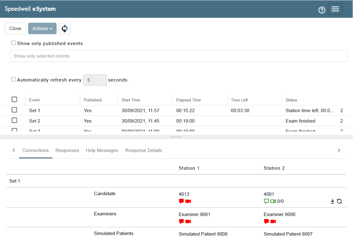353x246 pixels.
Task: Sort by the Start Time column header
Action: tap(131, 100)
